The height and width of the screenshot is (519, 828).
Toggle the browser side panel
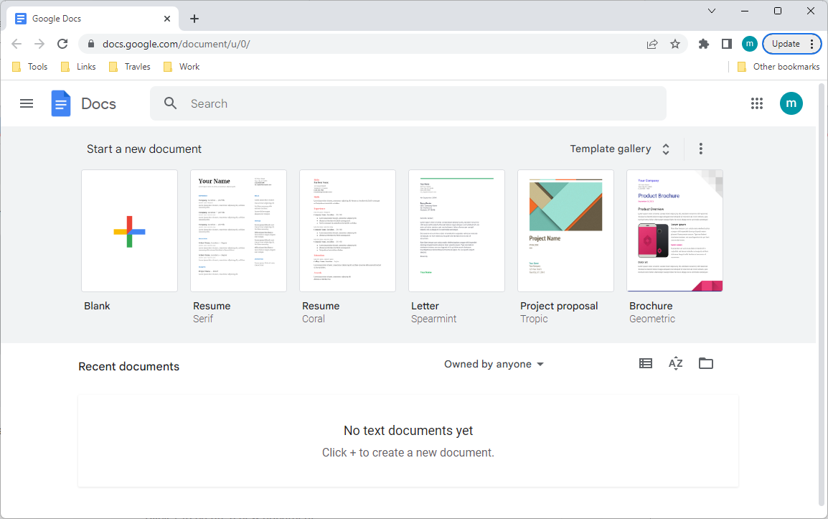coord(727,44)
